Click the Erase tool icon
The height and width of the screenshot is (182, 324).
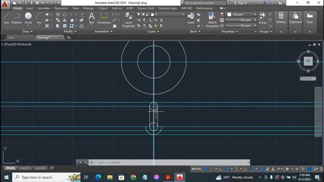click(x=82, y=15)
